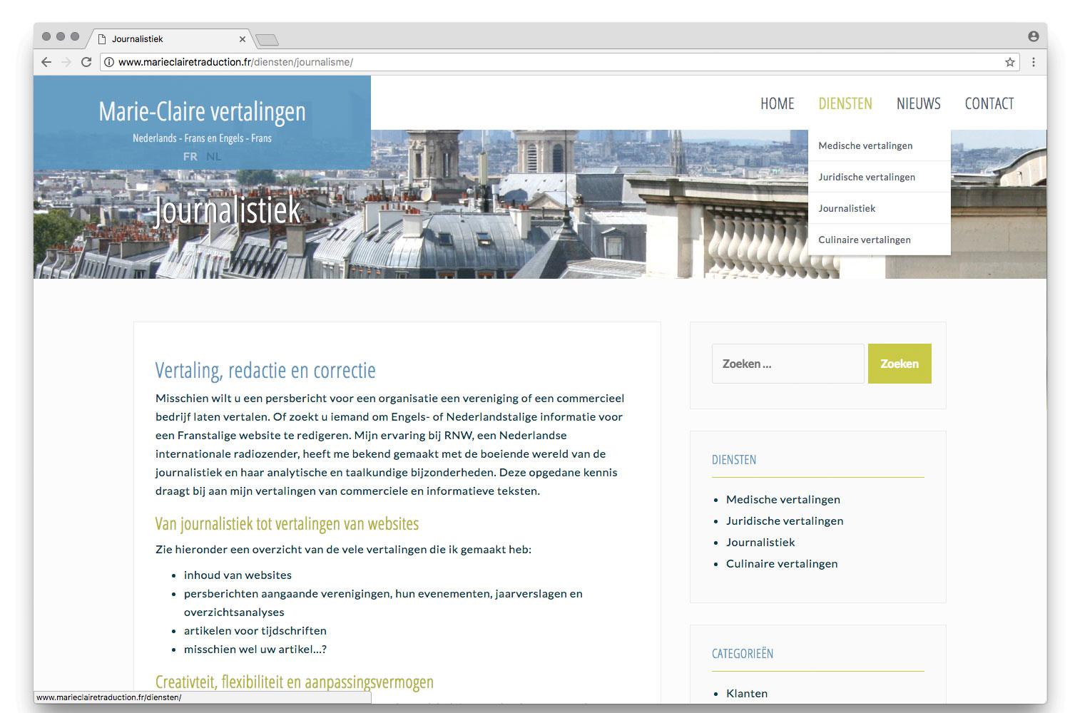Open the DIENSTEN menu

pos(845,103)
